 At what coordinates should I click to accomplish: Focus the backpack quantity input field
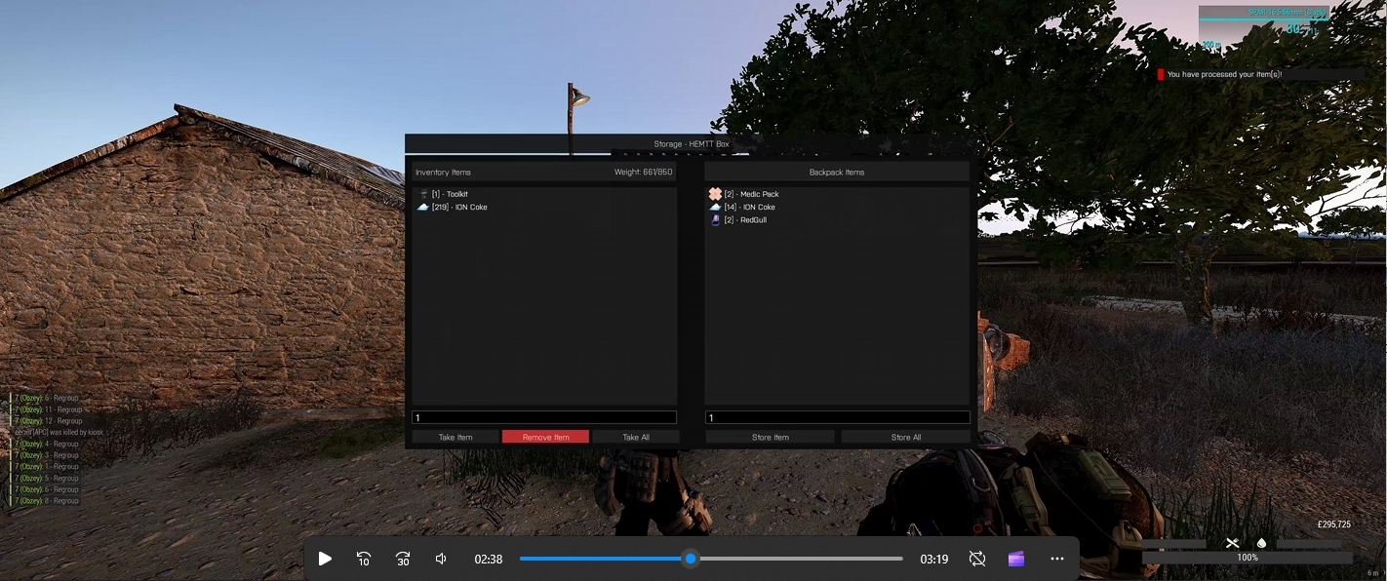838,417
